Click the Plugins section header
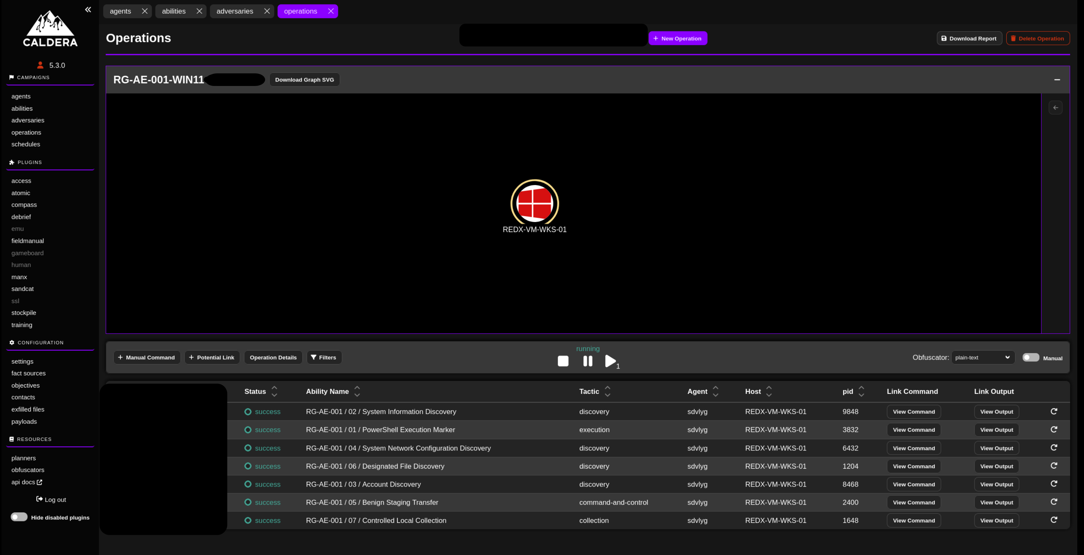 click(x=26, y=163)
